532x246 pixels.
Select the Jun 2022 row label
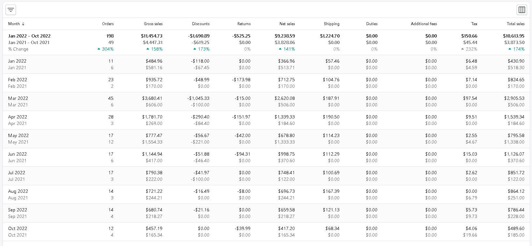pyautogui.click(x=17, y=154)
